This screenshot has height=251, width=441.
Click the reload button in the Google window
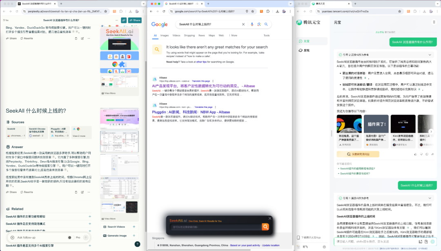pyautogui.click(x=164, y=11)
